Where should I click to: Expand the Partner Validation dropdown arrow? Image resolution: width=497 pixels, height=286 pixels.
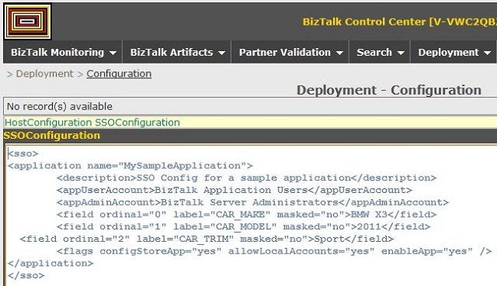pos(339,53)
